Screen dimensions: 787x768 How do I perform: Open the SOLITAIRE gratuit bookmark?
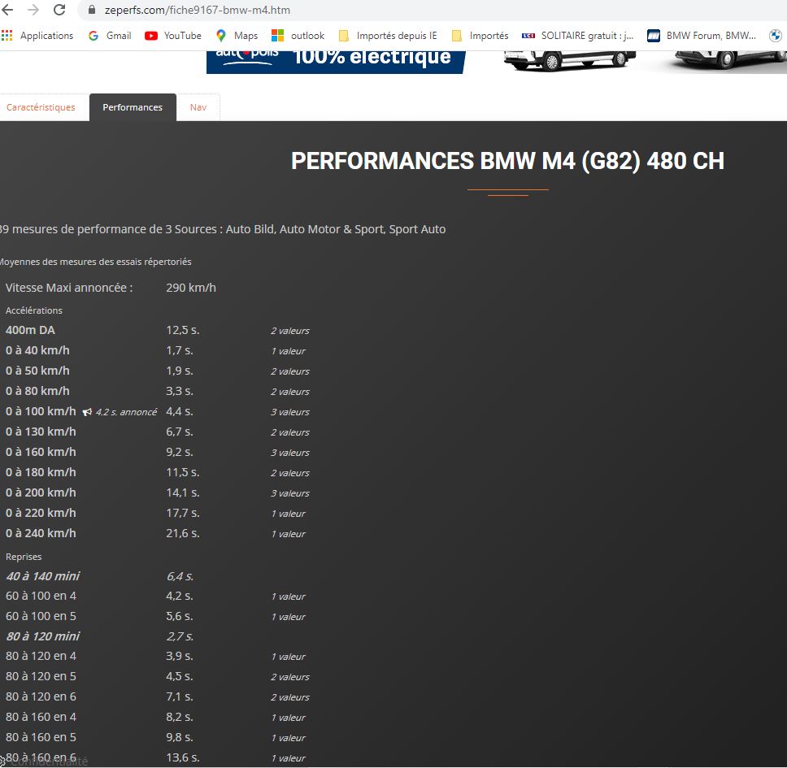(578, 36)
